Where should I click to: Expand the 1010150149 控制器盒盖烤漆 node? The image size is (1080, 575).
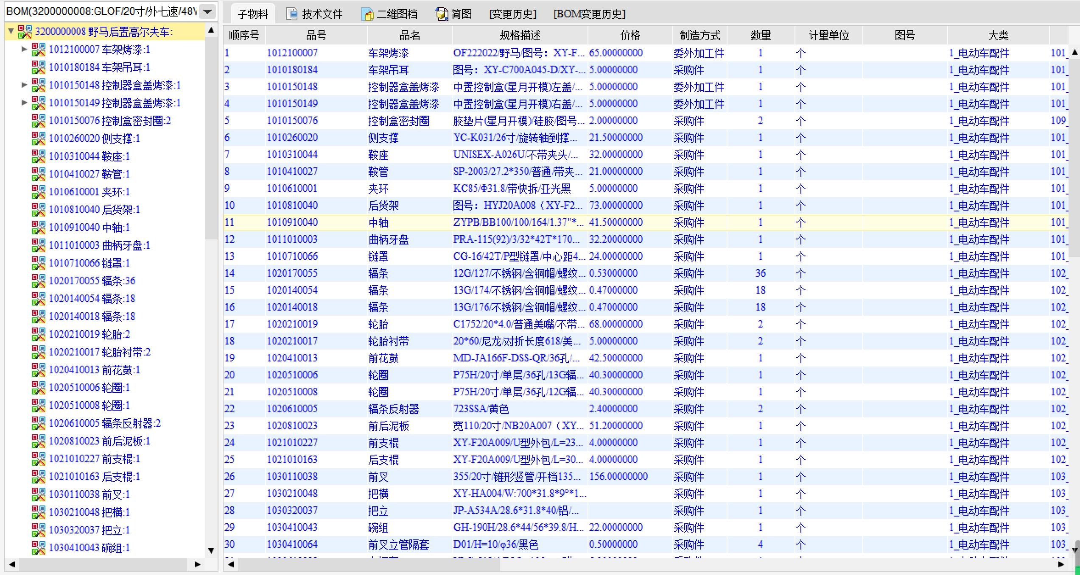[x=24, y=103]
